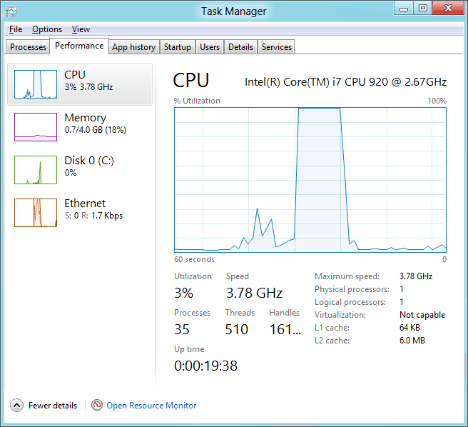468x427 pixels.
Task: Click the truncated Handles value 161...
Action: pyautogui.click(x=285, y=329)
